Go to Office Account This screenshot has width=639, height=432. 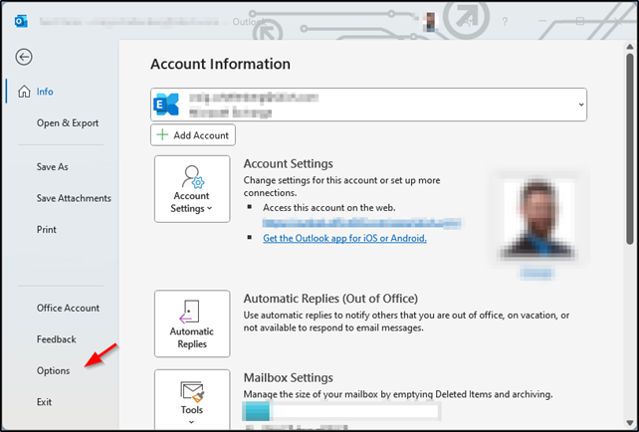(69, 309)
